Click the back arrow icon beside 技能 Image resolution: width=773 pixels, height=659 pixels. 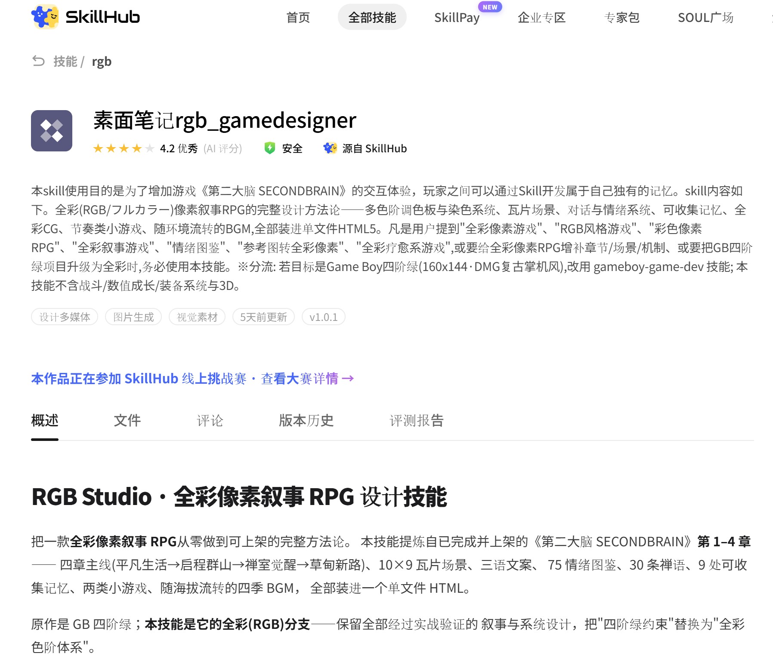(x=38, y=61)
